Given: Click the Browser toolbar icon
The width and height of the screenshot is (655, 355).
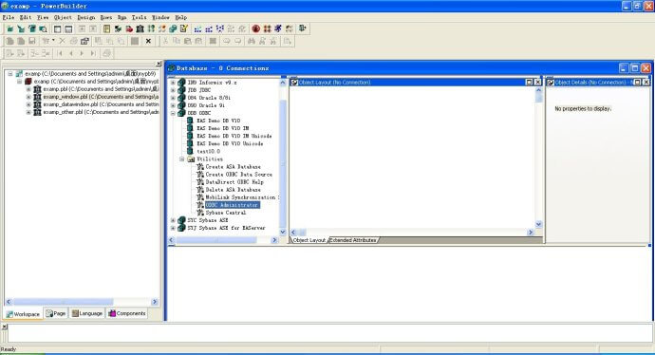Looking at the screenshot, I should click(x=119, y=28).
